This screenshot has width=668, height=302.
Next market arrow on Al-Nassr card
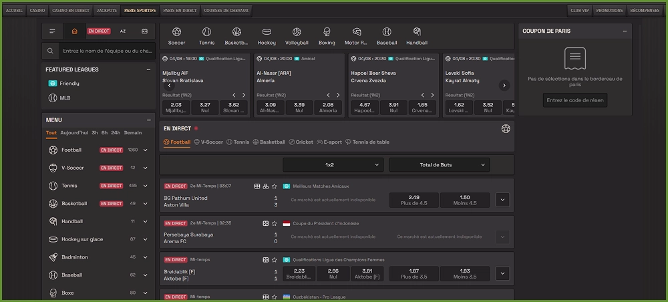click(x=338, y=96)
